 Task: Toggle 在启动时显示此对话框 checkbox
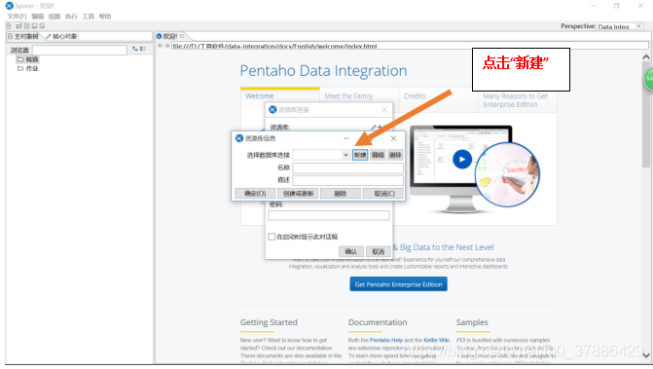pyautogui.click(x=272, y=237)
